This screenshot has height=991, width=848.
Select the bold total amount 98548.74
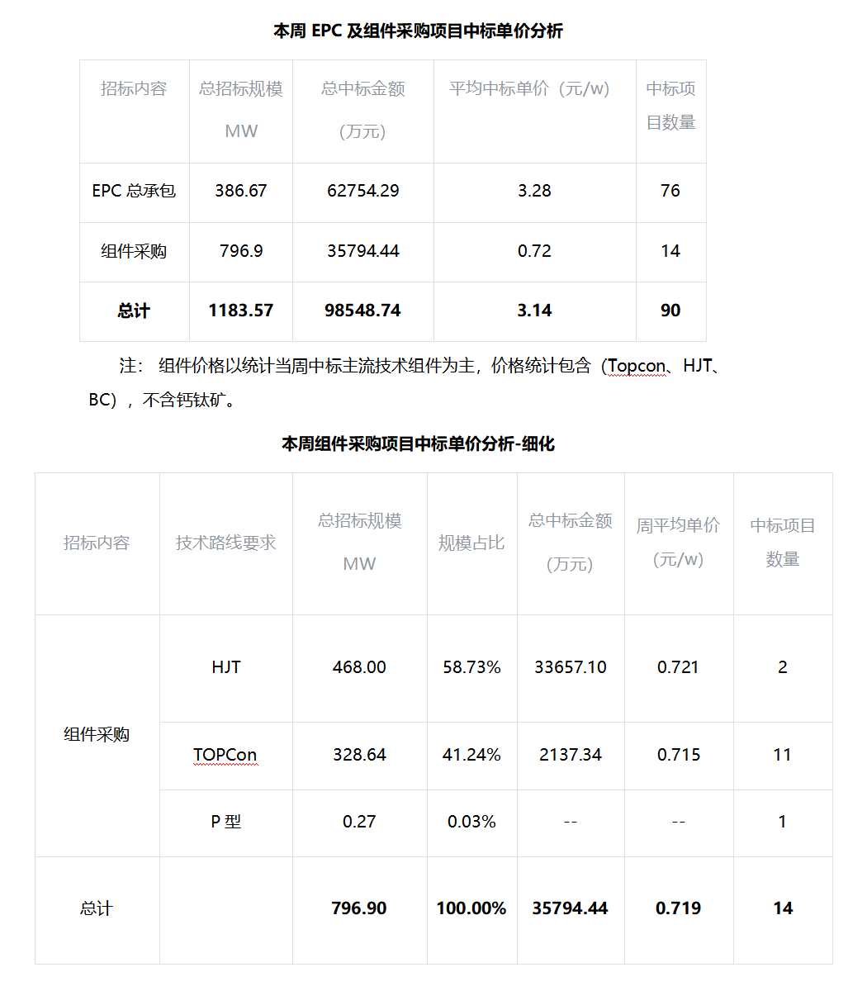click(362, 311)
